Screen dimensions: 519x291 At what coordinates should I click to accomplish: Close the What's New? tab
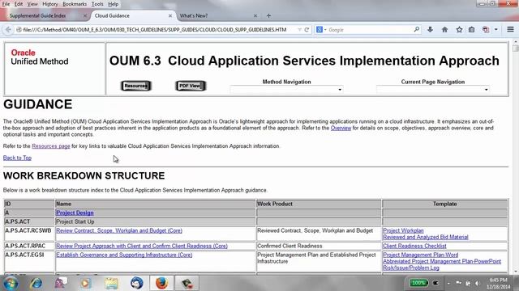pos(255,15)
